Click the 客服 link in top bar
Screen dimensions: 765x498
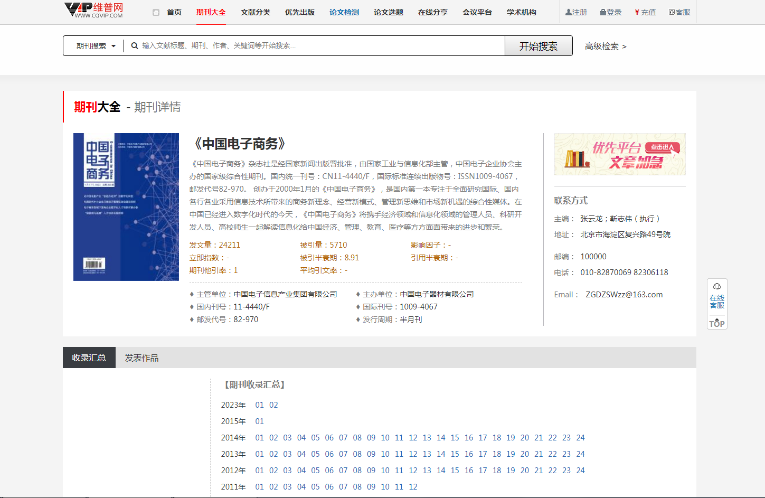(x=679, y=12)
